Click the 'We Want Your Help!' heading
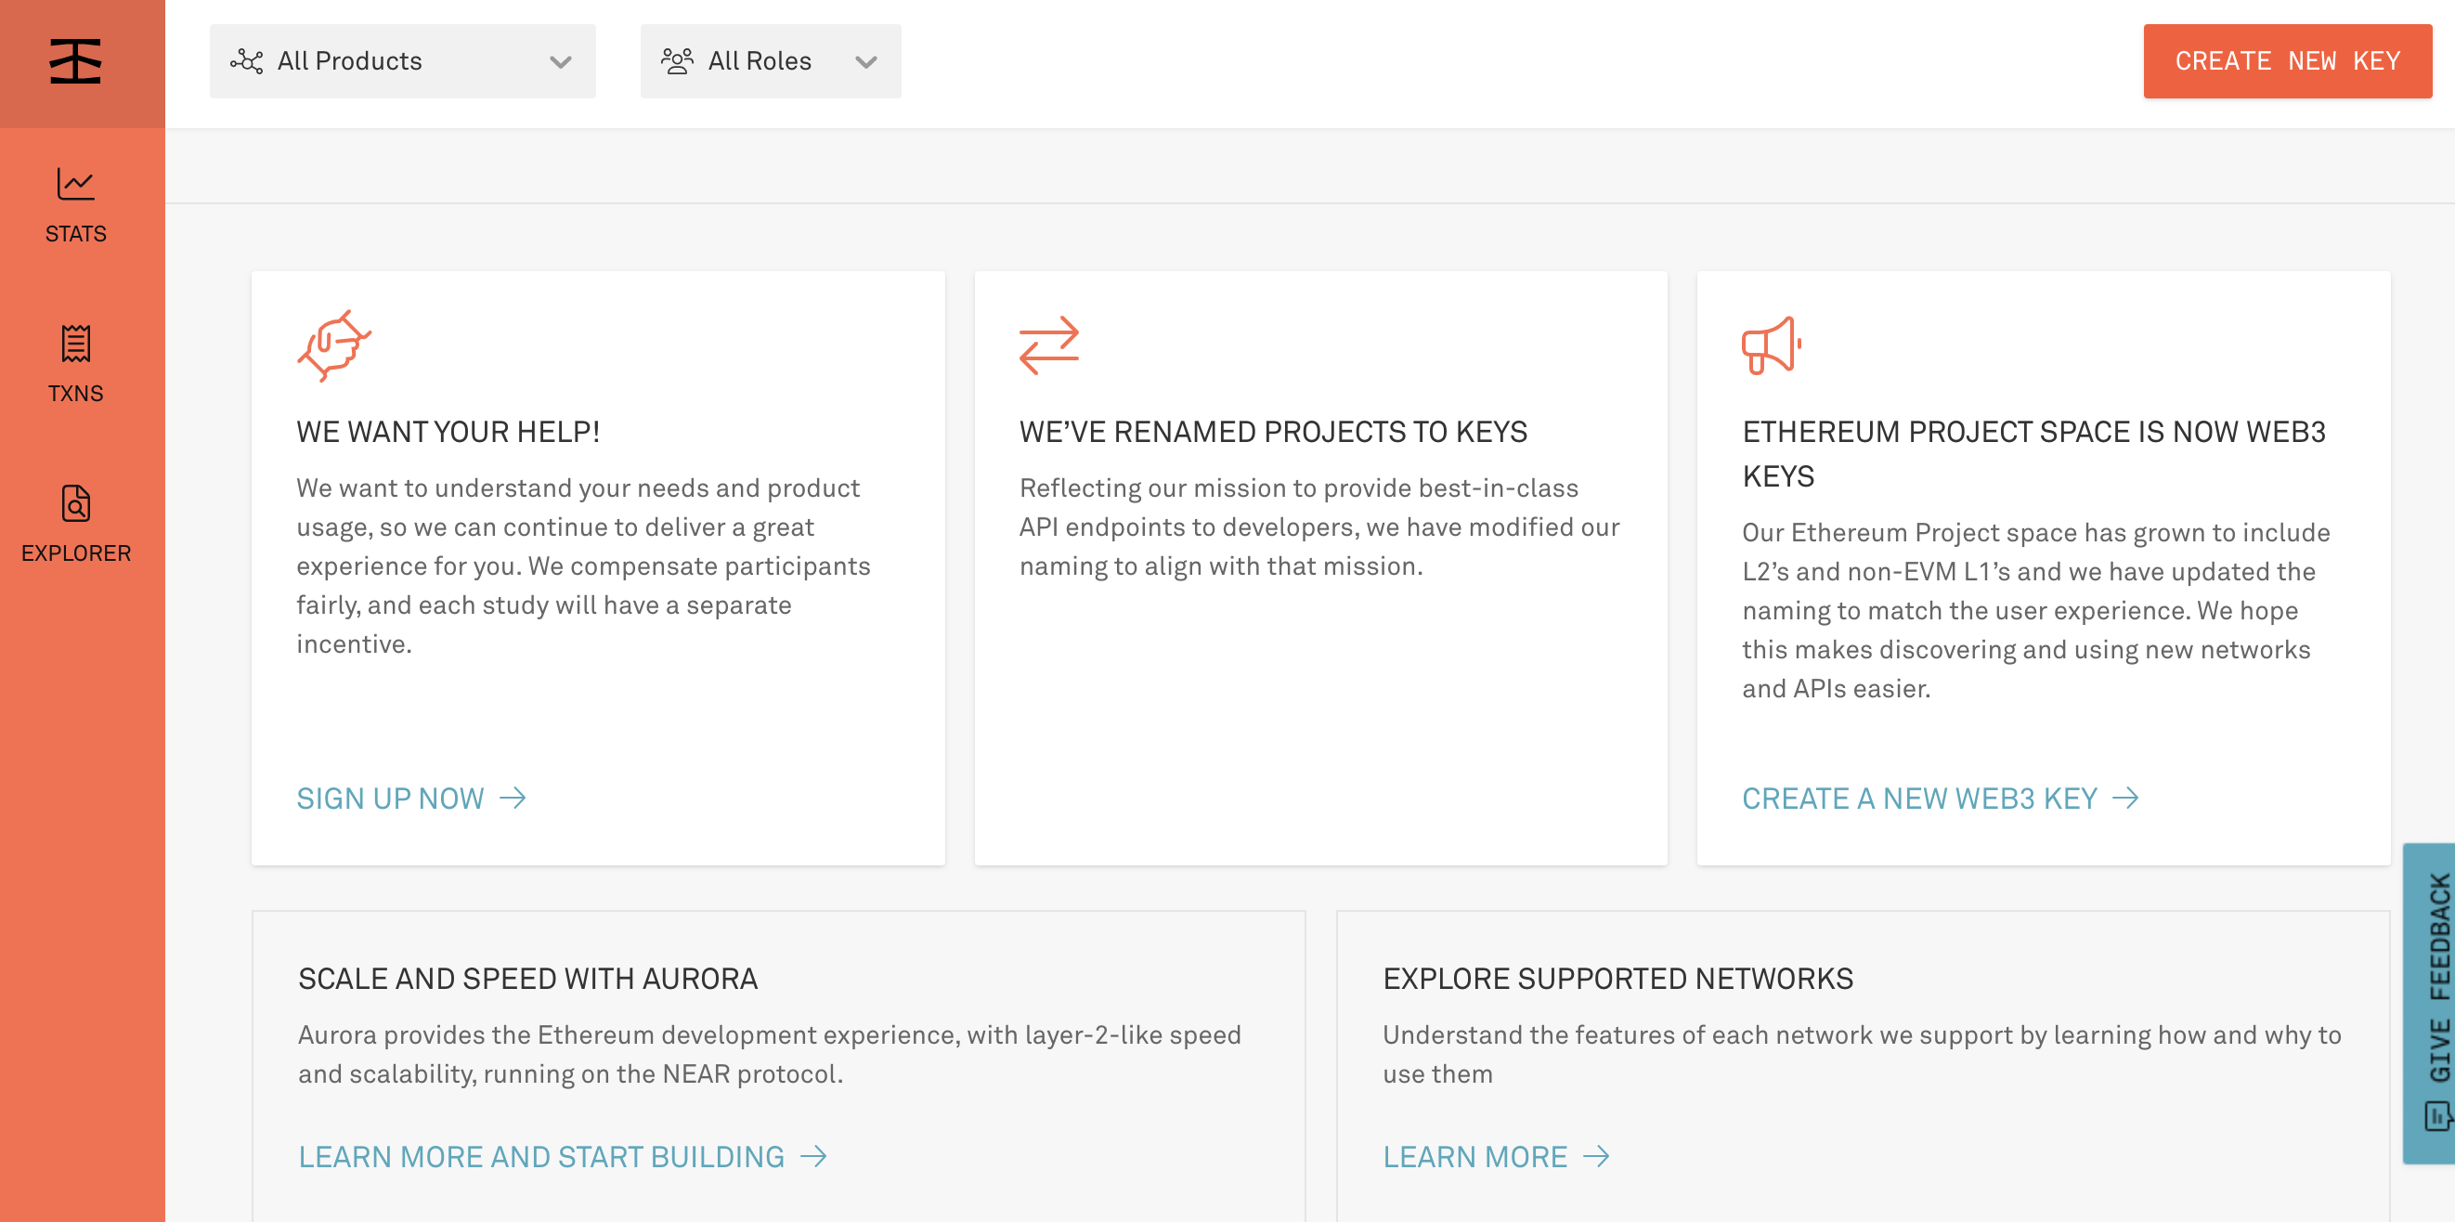The image size is (2455, 1222). coord(448,431)
